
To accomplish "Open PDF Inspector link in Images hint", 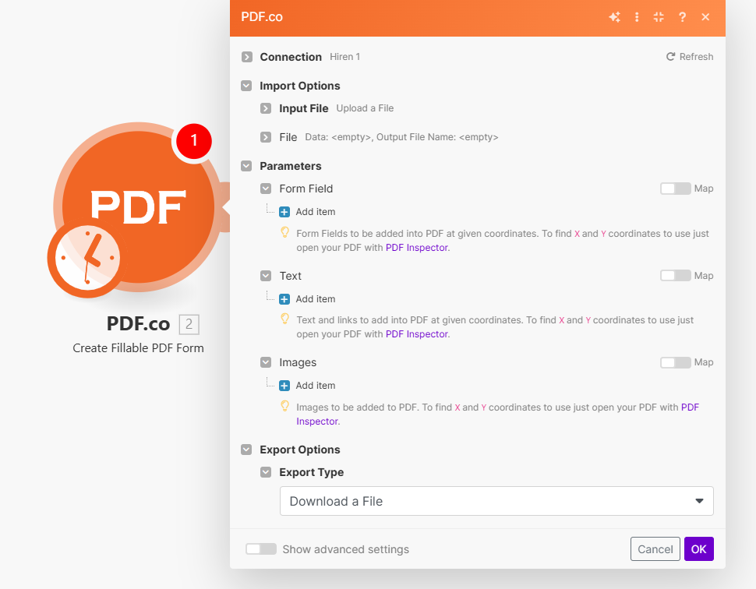I will pos(690,407).
